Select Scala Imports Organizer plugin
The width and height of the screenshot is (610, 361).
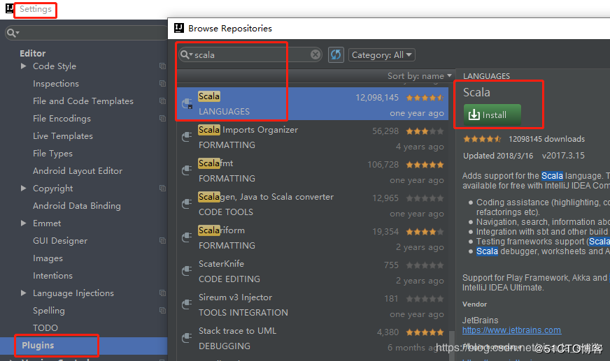[313, 138]
